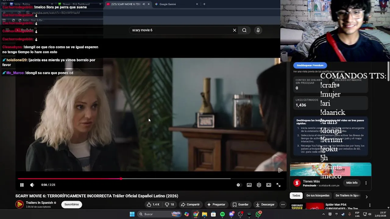390x219 pixels.
Task: Click Más info on the Tienes Más ad
Action: pos(352,183)
